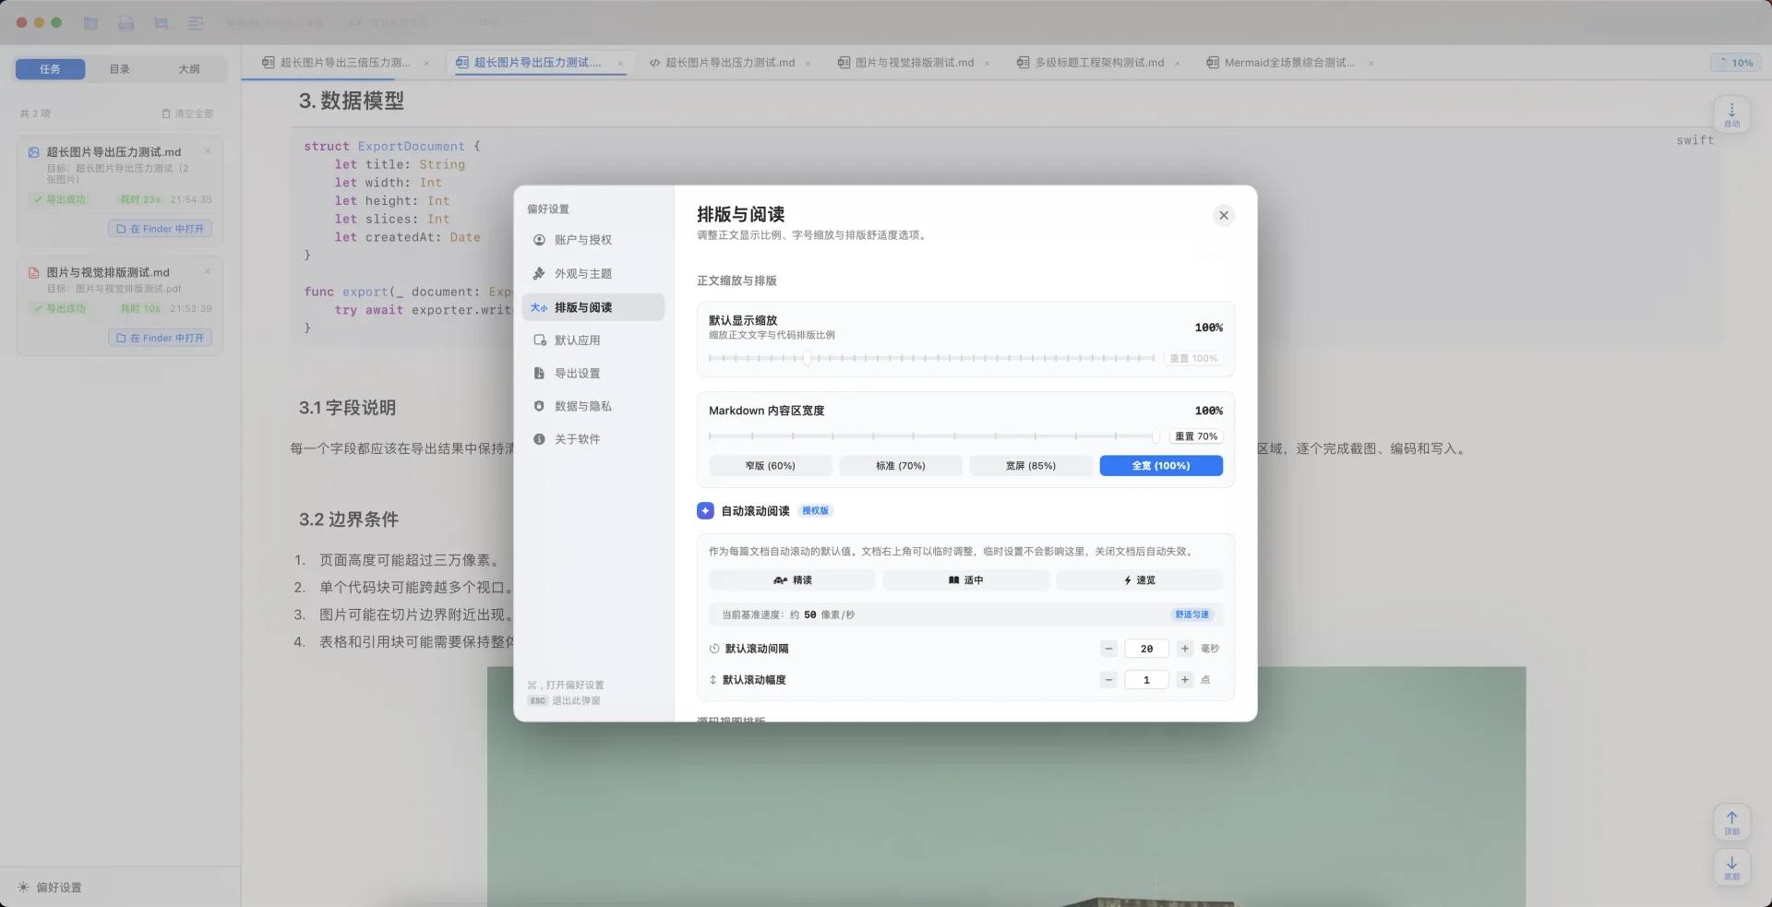Open 关于软件 preferences section

click(593, 439)
